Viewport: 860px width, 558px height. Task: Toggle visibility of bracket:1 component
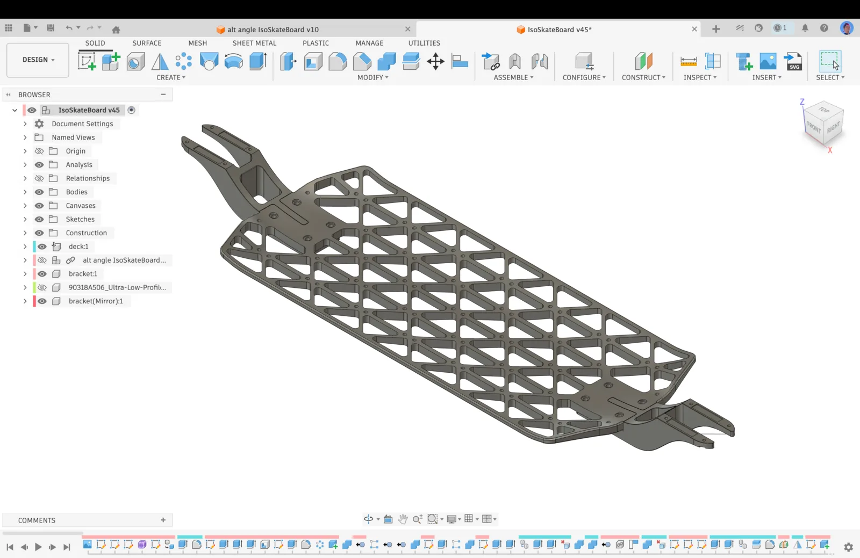tap(42, 274)
